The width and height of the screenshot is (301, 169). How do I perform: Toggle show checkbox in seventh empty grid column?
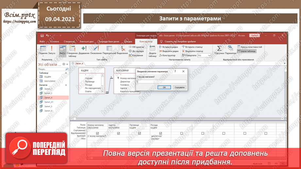224,133
